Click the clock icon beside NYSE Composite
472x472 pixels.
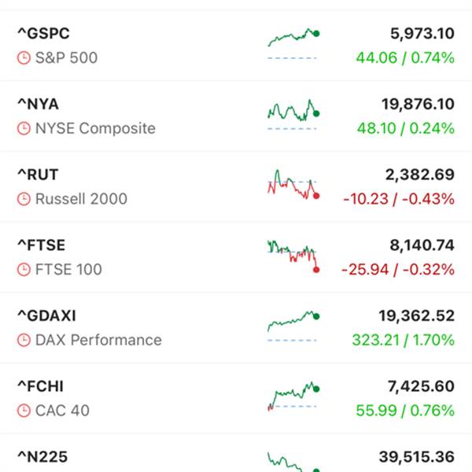(x=24, y=128)
